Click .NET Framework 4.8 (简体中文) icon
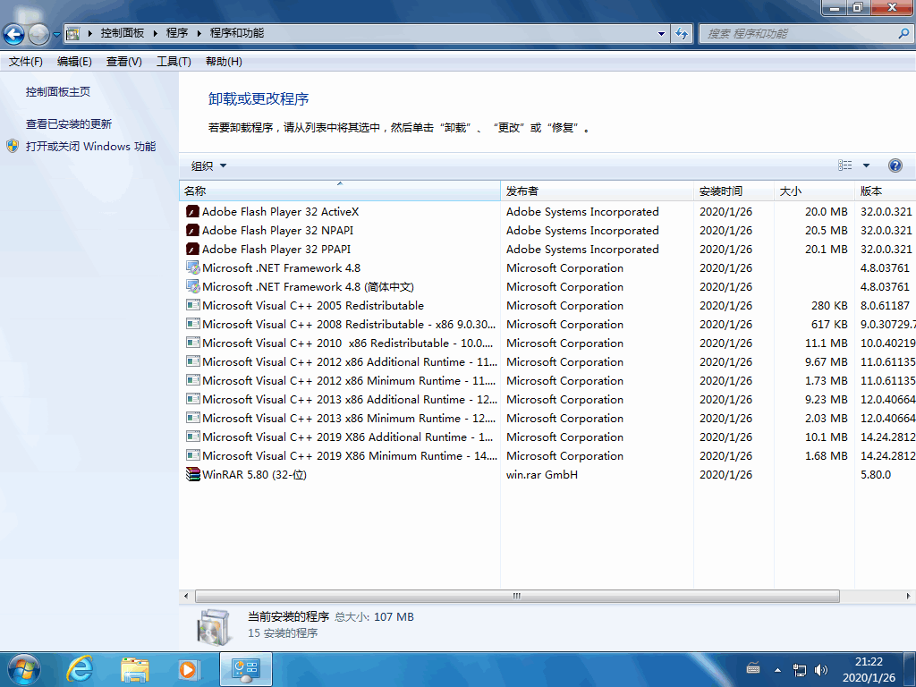The width and height of the screenshot is (916, 687). (193, 286)
